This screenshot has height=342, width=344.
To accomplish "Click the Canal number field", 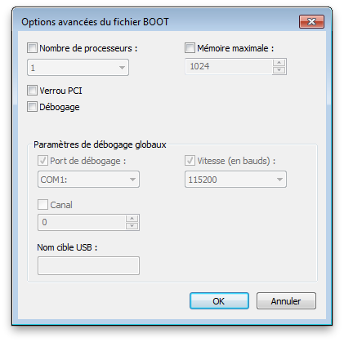I will point(82,222).
